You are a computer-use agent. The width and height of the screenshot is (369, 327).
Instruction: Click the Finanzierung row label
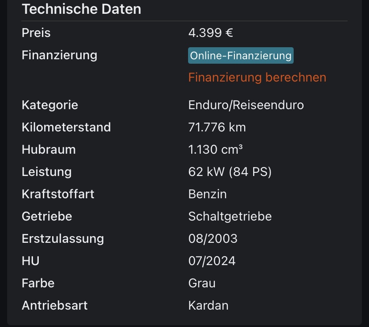point(59,55)
